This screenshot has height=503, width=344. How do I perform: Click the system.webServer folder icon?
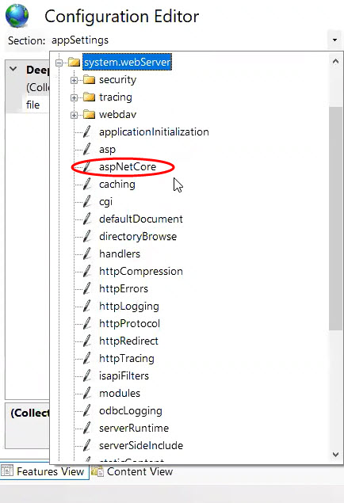(75, 62)
